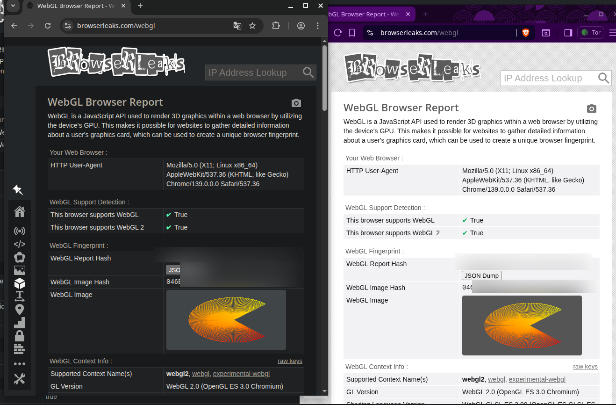The image size is (616, 405).
Task: Click the webgl context link in Chrome
Action: [201, 374]
